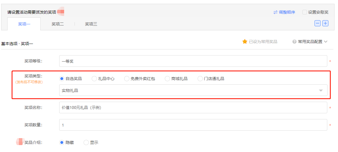
Task: Expand the 常用奖品配置 chevron menu
Action: (326, 42)
